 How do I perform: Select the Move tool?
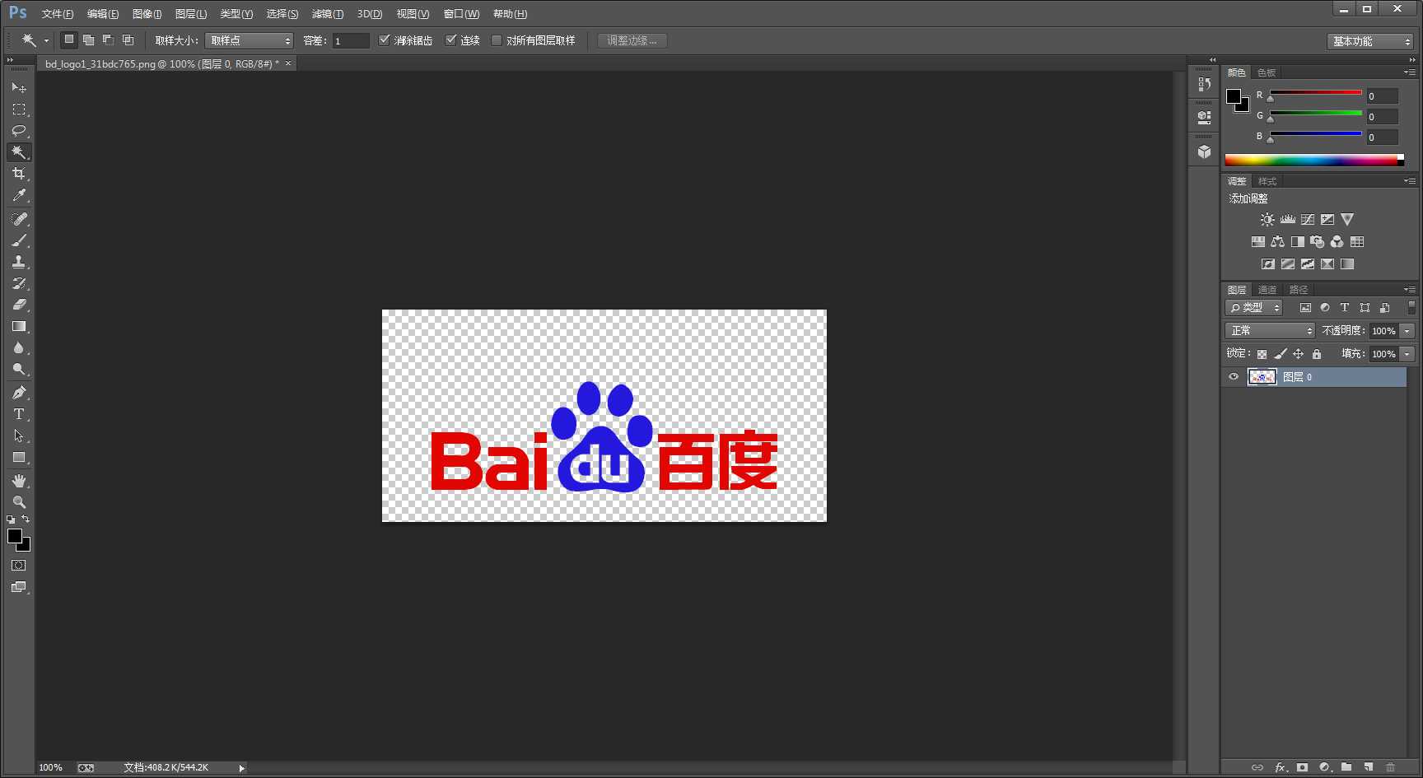tap(19, 87)
